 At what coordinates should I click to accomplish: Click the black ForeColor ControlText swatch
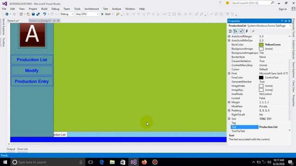tap(261, 77)
